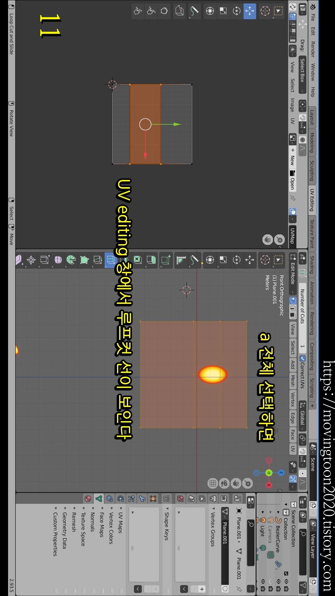Open the Global transform orientation dropdown
This screenshot has width=335, height=596.
(302, 416)
